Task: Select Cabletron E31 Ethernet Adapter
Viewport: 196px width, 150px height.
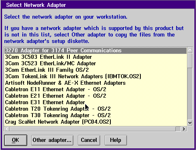Action: coord(95,102)
